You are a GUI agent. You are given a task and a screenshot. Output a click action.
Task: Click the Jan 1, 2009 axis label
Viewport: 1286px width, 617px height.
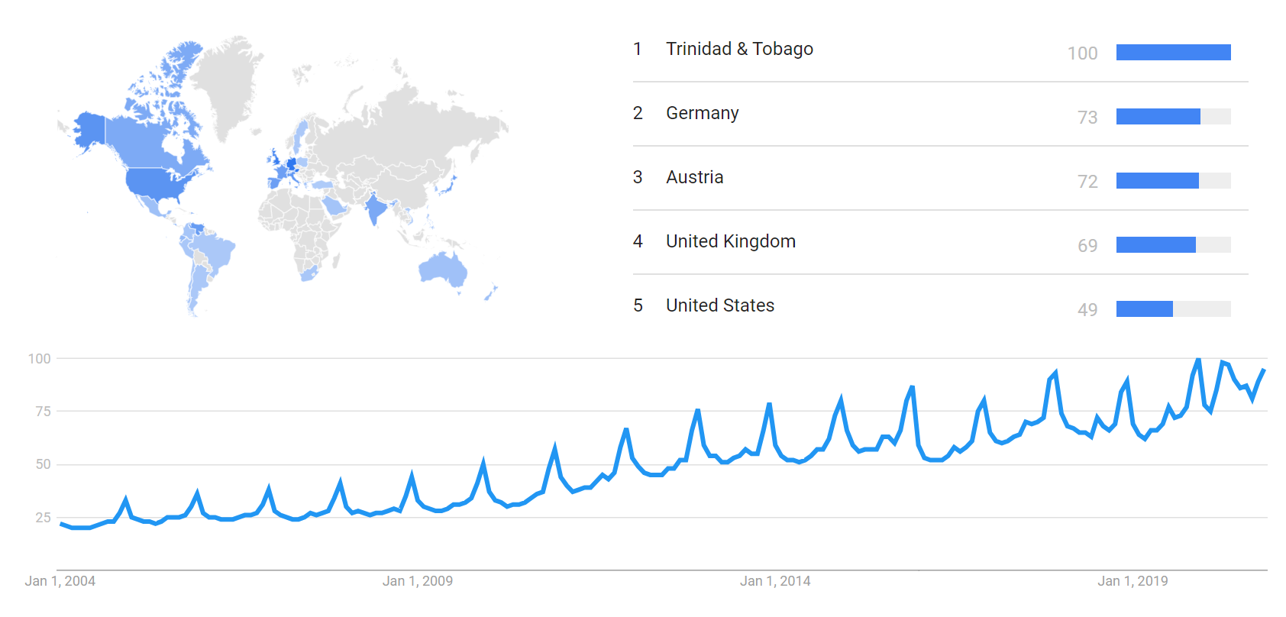point(417,581)
